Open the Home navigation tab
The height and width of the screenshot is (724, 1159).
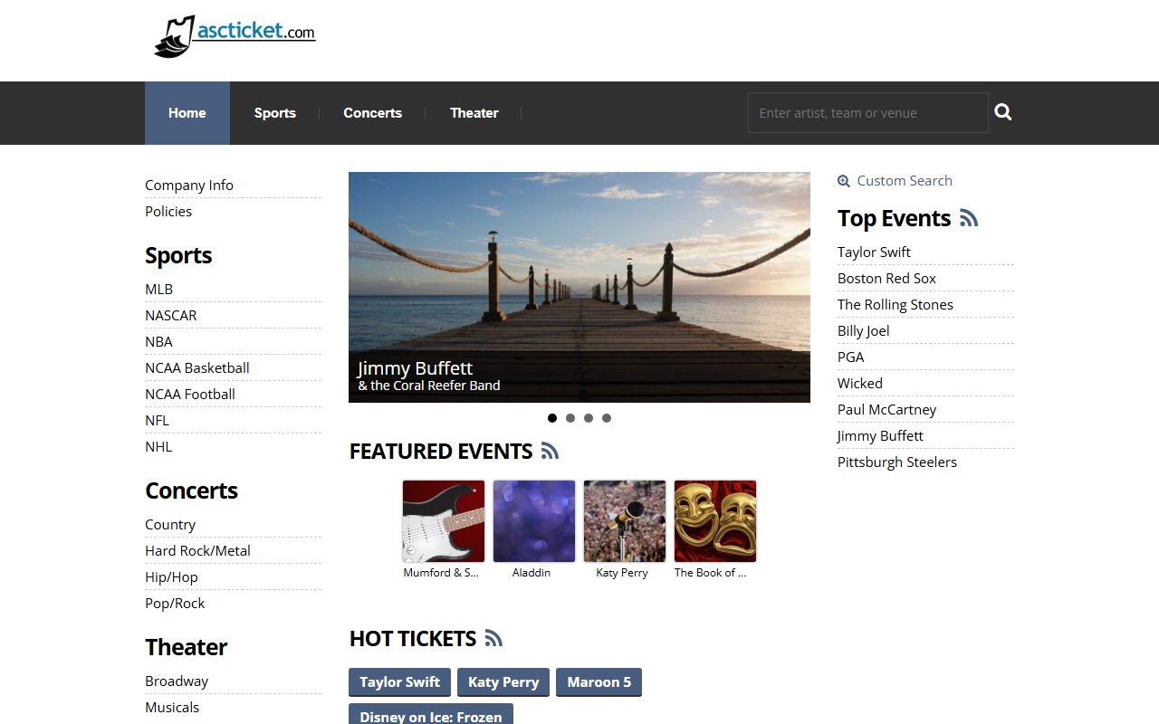(187, 113)
